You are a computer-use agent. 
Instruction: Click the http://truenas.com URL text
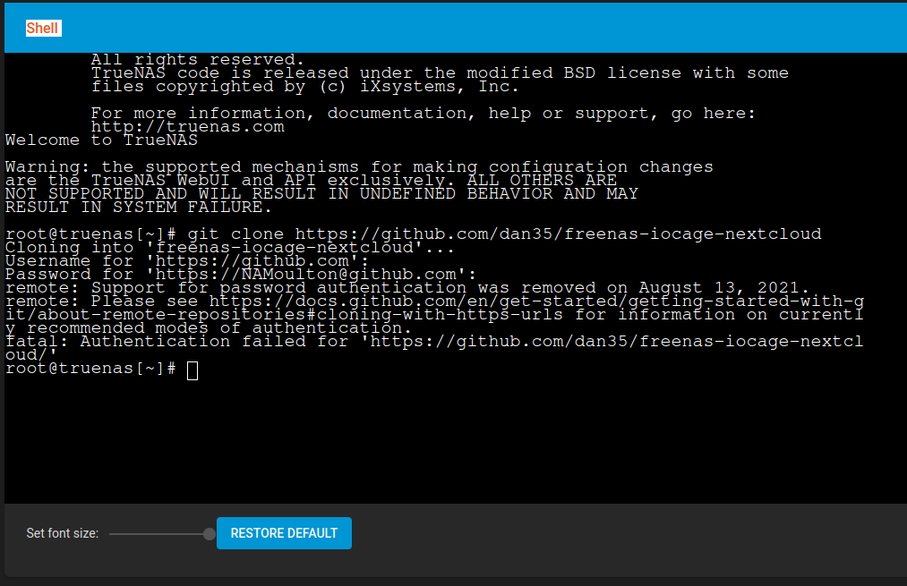tap(188, 126)
